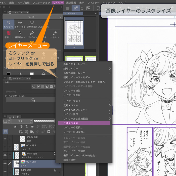Open the フィルター menu

[x=93, y=3]
